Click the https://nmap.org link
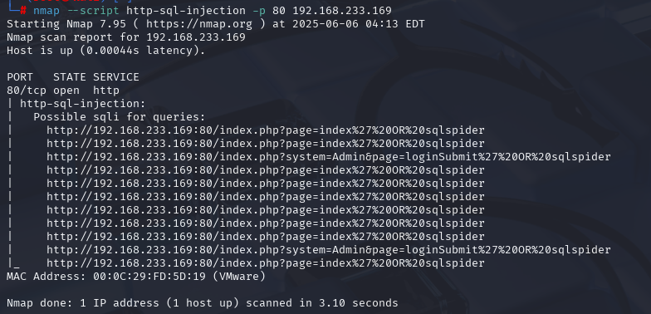Screen dimensions: 651x314 click(x=199, y=24)
